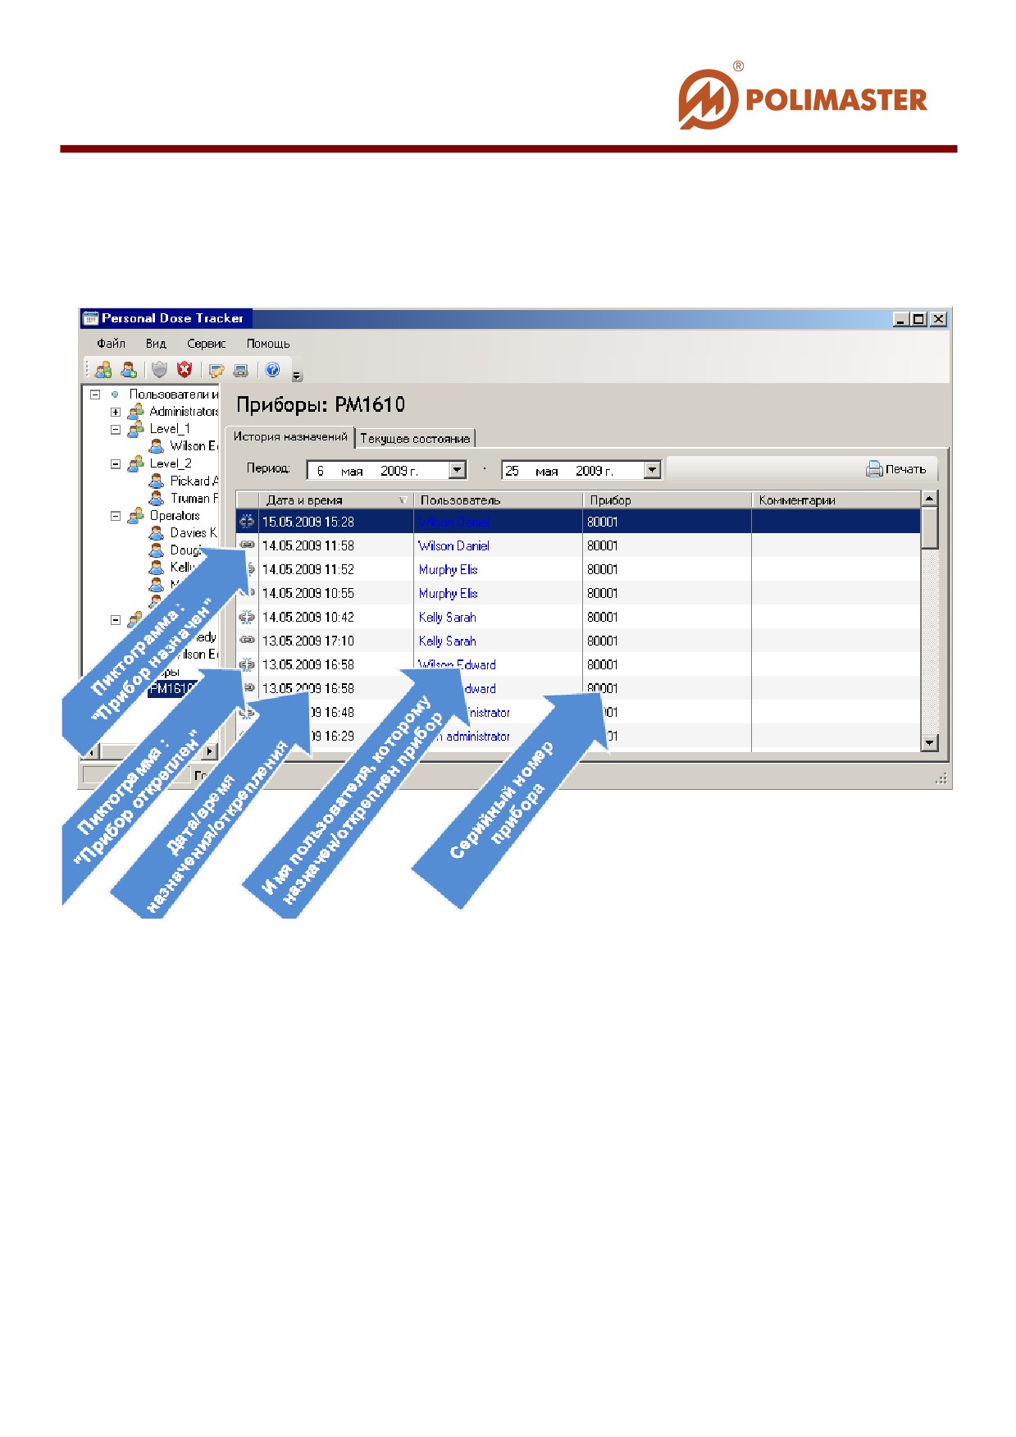Click the Administrators group icon in tree
This screenshot has width=1016, height=1437.
click(136, 411)
